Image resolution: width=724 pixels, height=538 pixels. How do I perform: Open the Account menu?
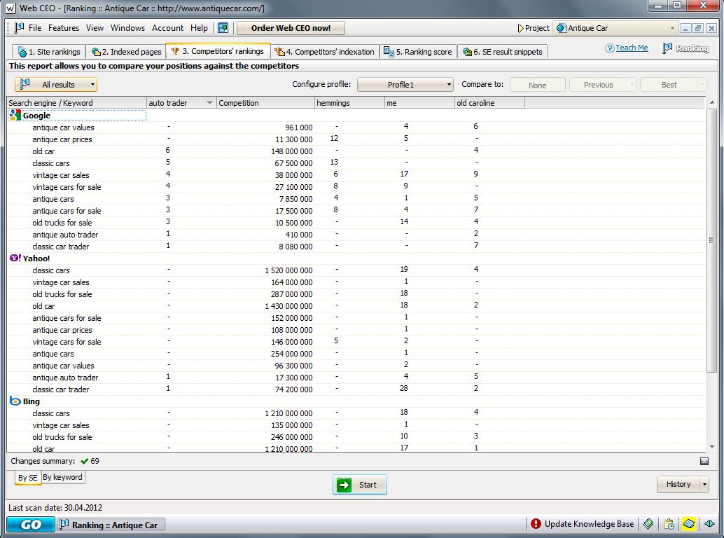click(x=167, y=28)
